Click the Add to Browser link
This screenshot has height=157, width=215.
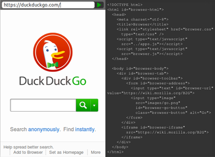coord(28,152)
